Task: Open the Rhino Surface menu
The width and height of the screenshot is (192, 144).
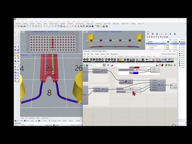Action: (x=31, y=21)
